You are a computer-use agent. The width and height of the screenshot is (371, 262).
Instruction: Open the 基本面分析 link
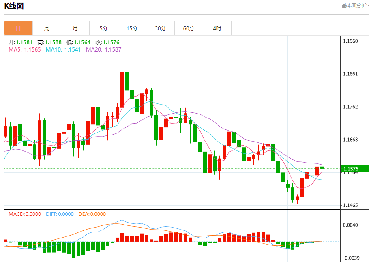(x=355, y=6)
